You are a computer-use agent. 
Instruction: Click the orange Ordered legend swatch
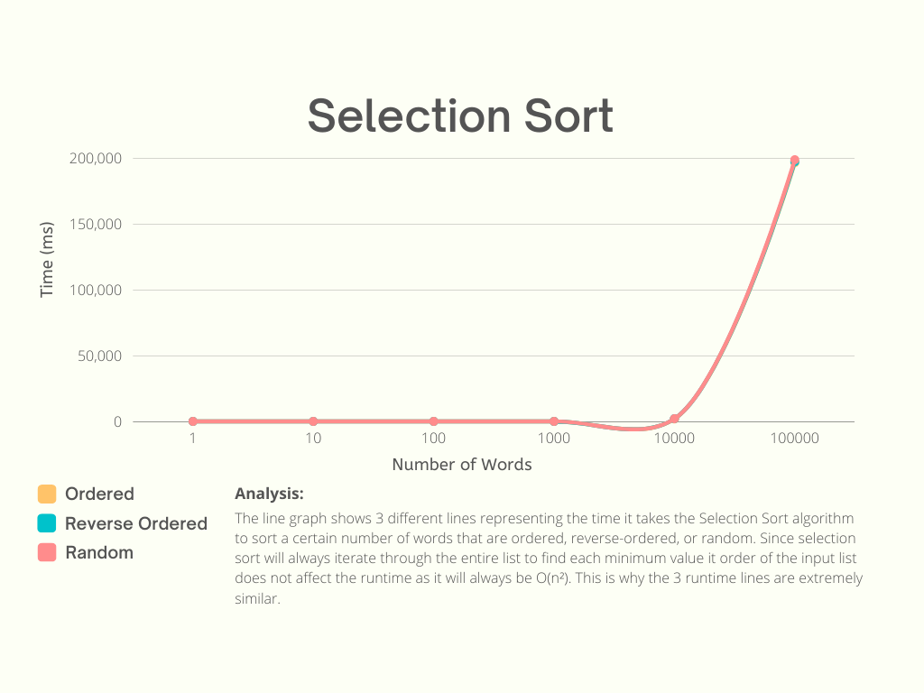click(x=47, y=494)
